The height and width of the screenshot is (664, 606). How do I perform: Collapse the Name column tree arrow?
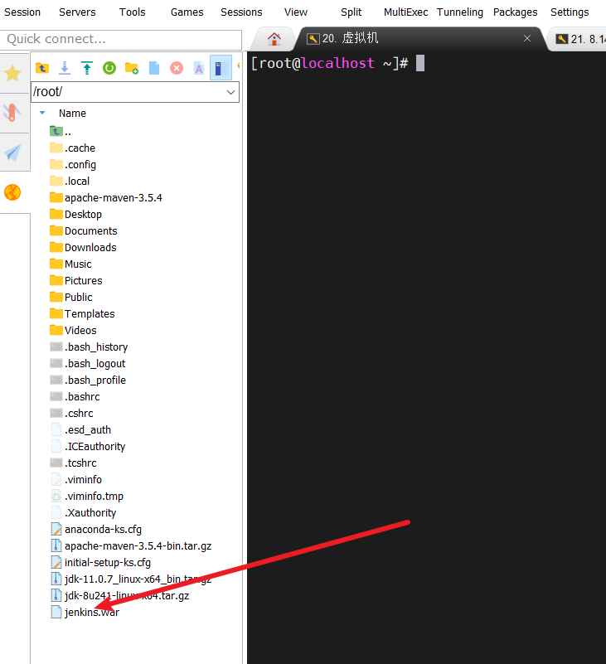[42, 113]
